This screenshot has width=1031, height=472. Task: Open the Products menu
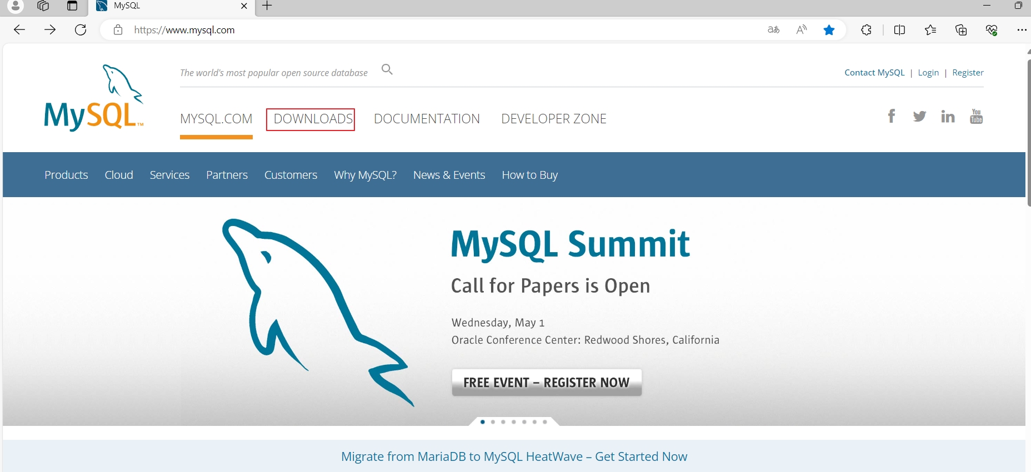click(66, 175)
